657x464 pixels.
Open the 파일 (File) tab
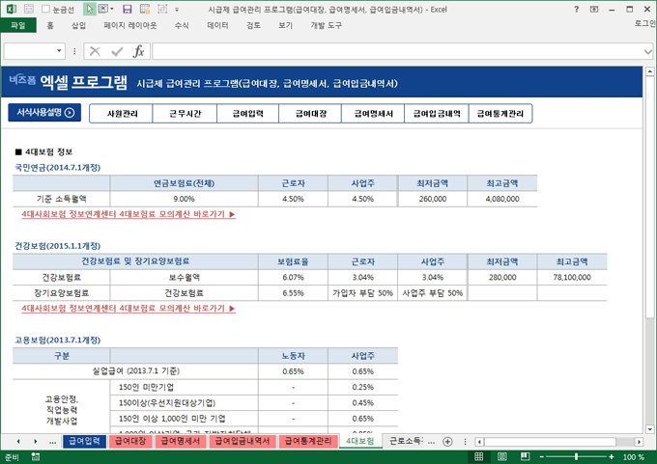coord(18,25)
